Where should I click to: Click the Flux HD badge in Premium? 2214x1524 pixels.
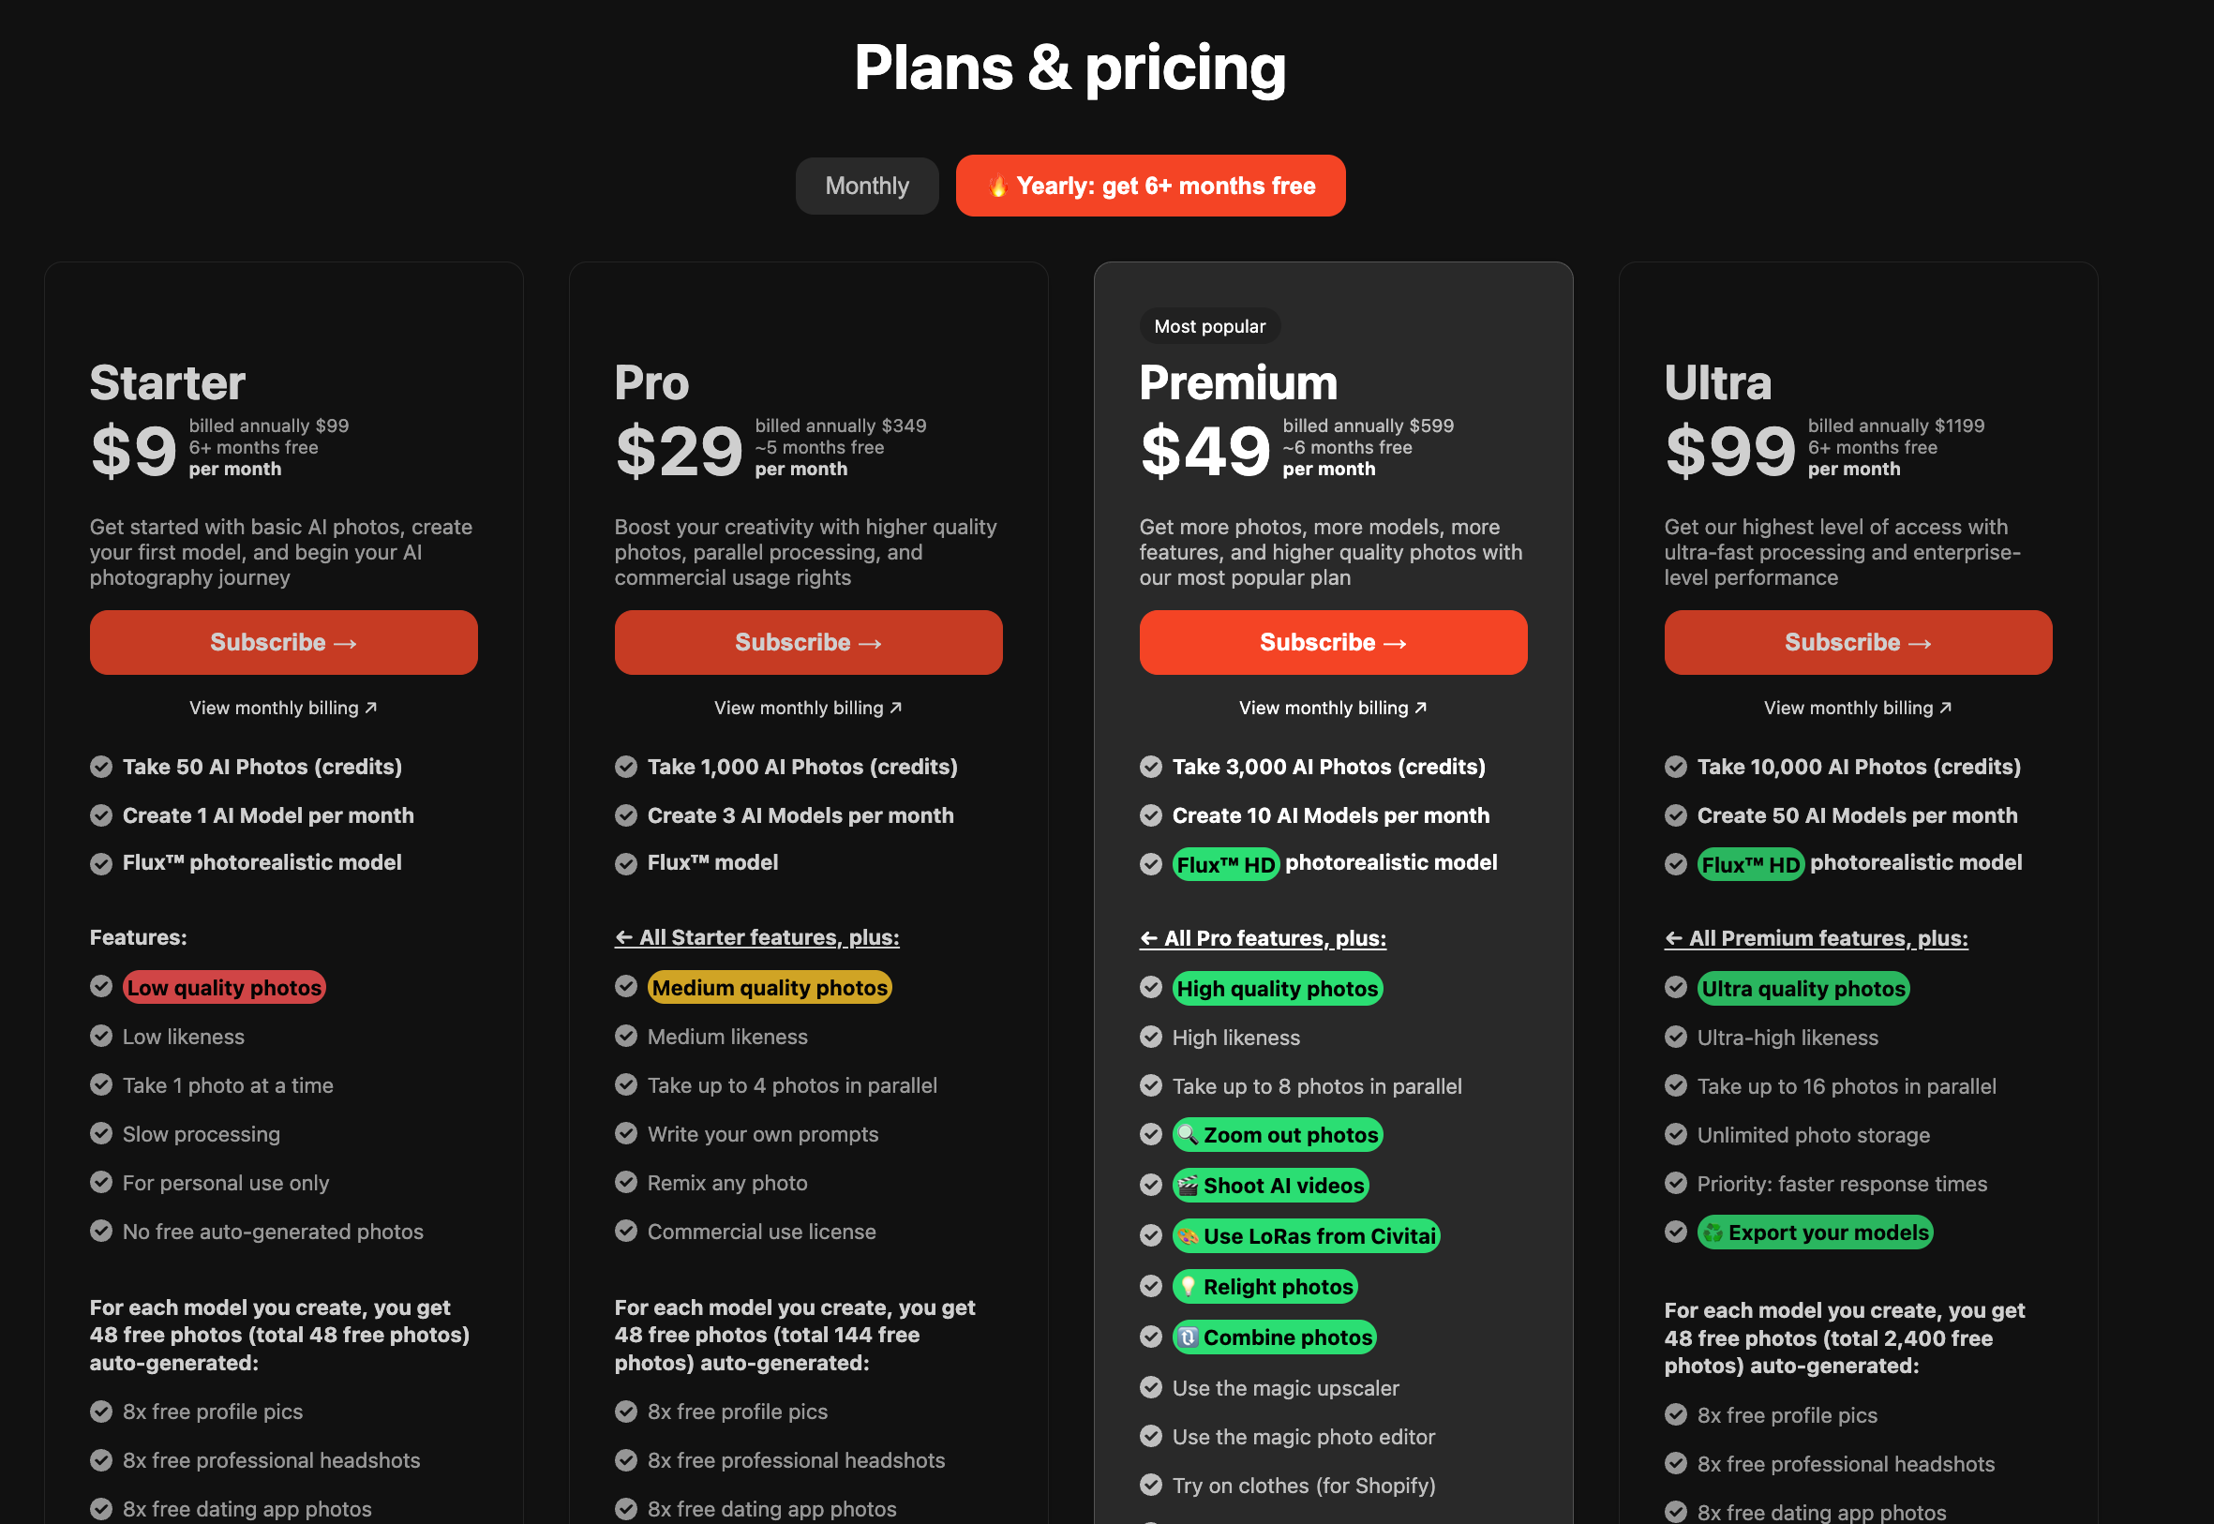[1225, 864]
